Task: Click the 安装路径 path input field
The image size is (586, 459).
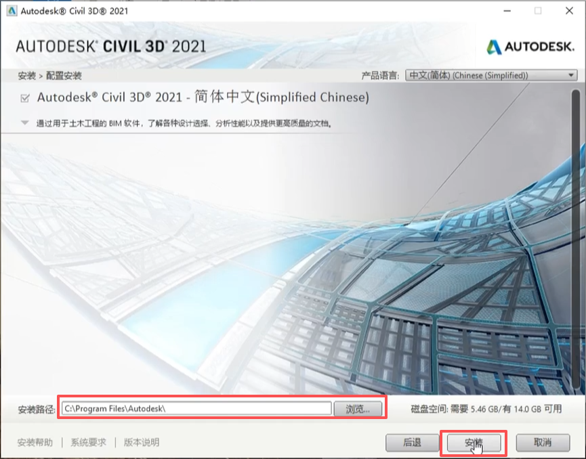Action: tap(196, 408)
